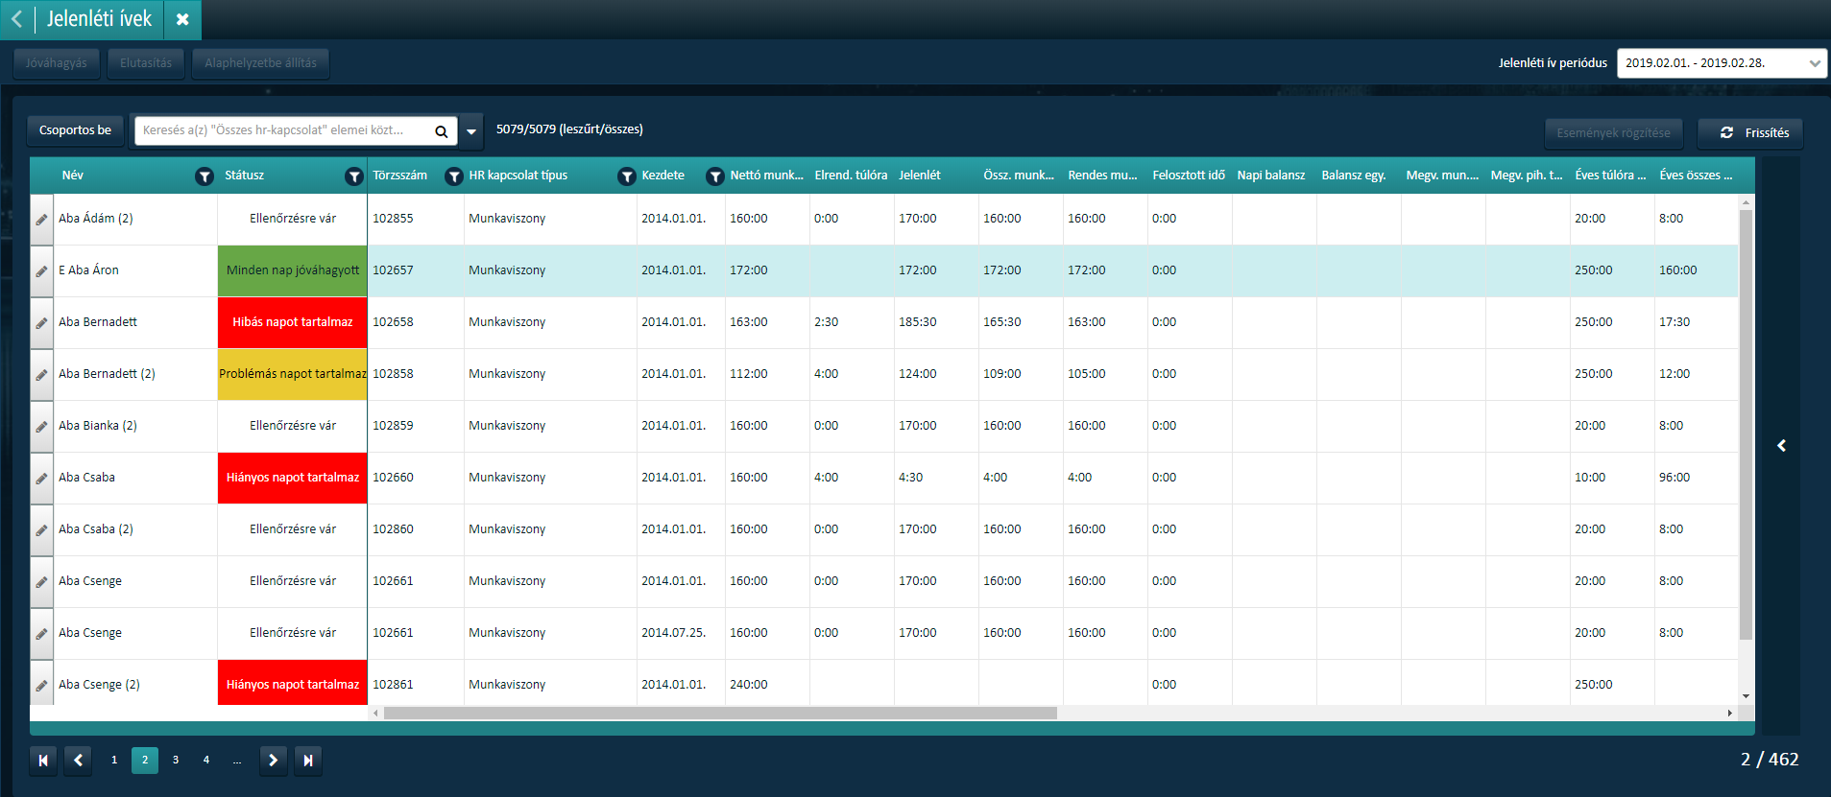Image resolution: width=1831 pixels, height=797 pixels.
Task: Click edit pencil for Aba Csenge 2014.07.25. row
Action: pos(41,634)
